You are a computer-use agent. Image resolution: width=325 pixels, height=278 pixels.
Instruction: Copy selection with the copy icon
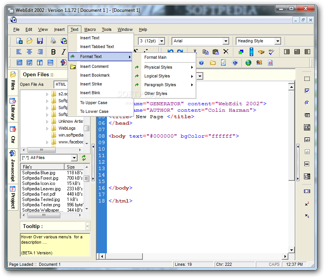(205, 52)
